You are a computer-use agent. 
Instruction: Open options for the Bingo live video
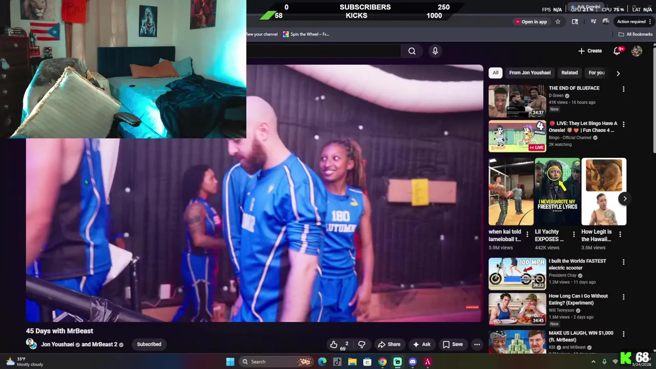pyautogui.click(x=623, y=125)
